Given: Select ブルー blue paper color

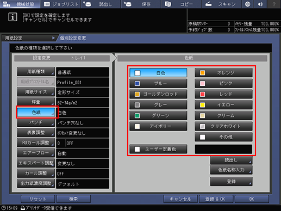Looking at the screenshot, I should pyautogui.click(x=158, y=83).
